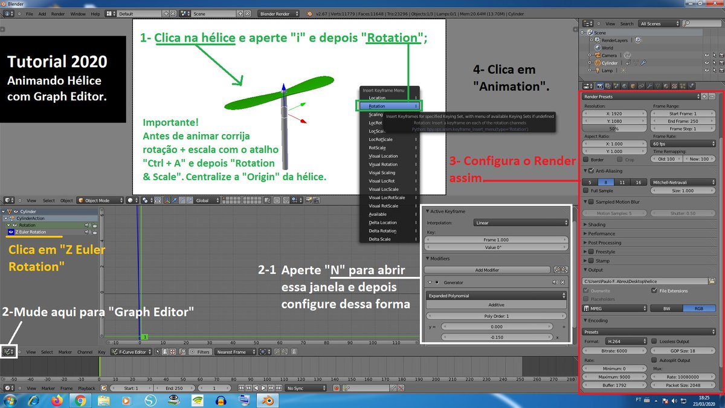This screenshot has height=408, width=725.
Task: Toggle the Z Euler Rotation channel eye
Action: 10,232
